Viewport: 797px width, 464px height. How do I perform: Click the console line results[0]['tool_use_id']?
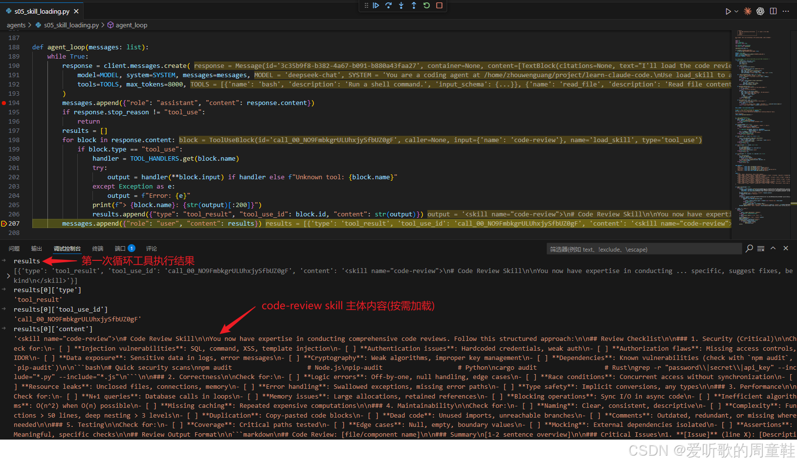coord(61,310)
